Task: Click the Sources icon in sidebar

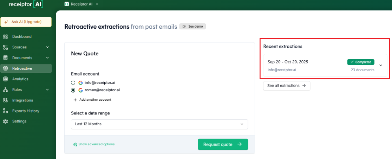Action: (x=6, y=47)
